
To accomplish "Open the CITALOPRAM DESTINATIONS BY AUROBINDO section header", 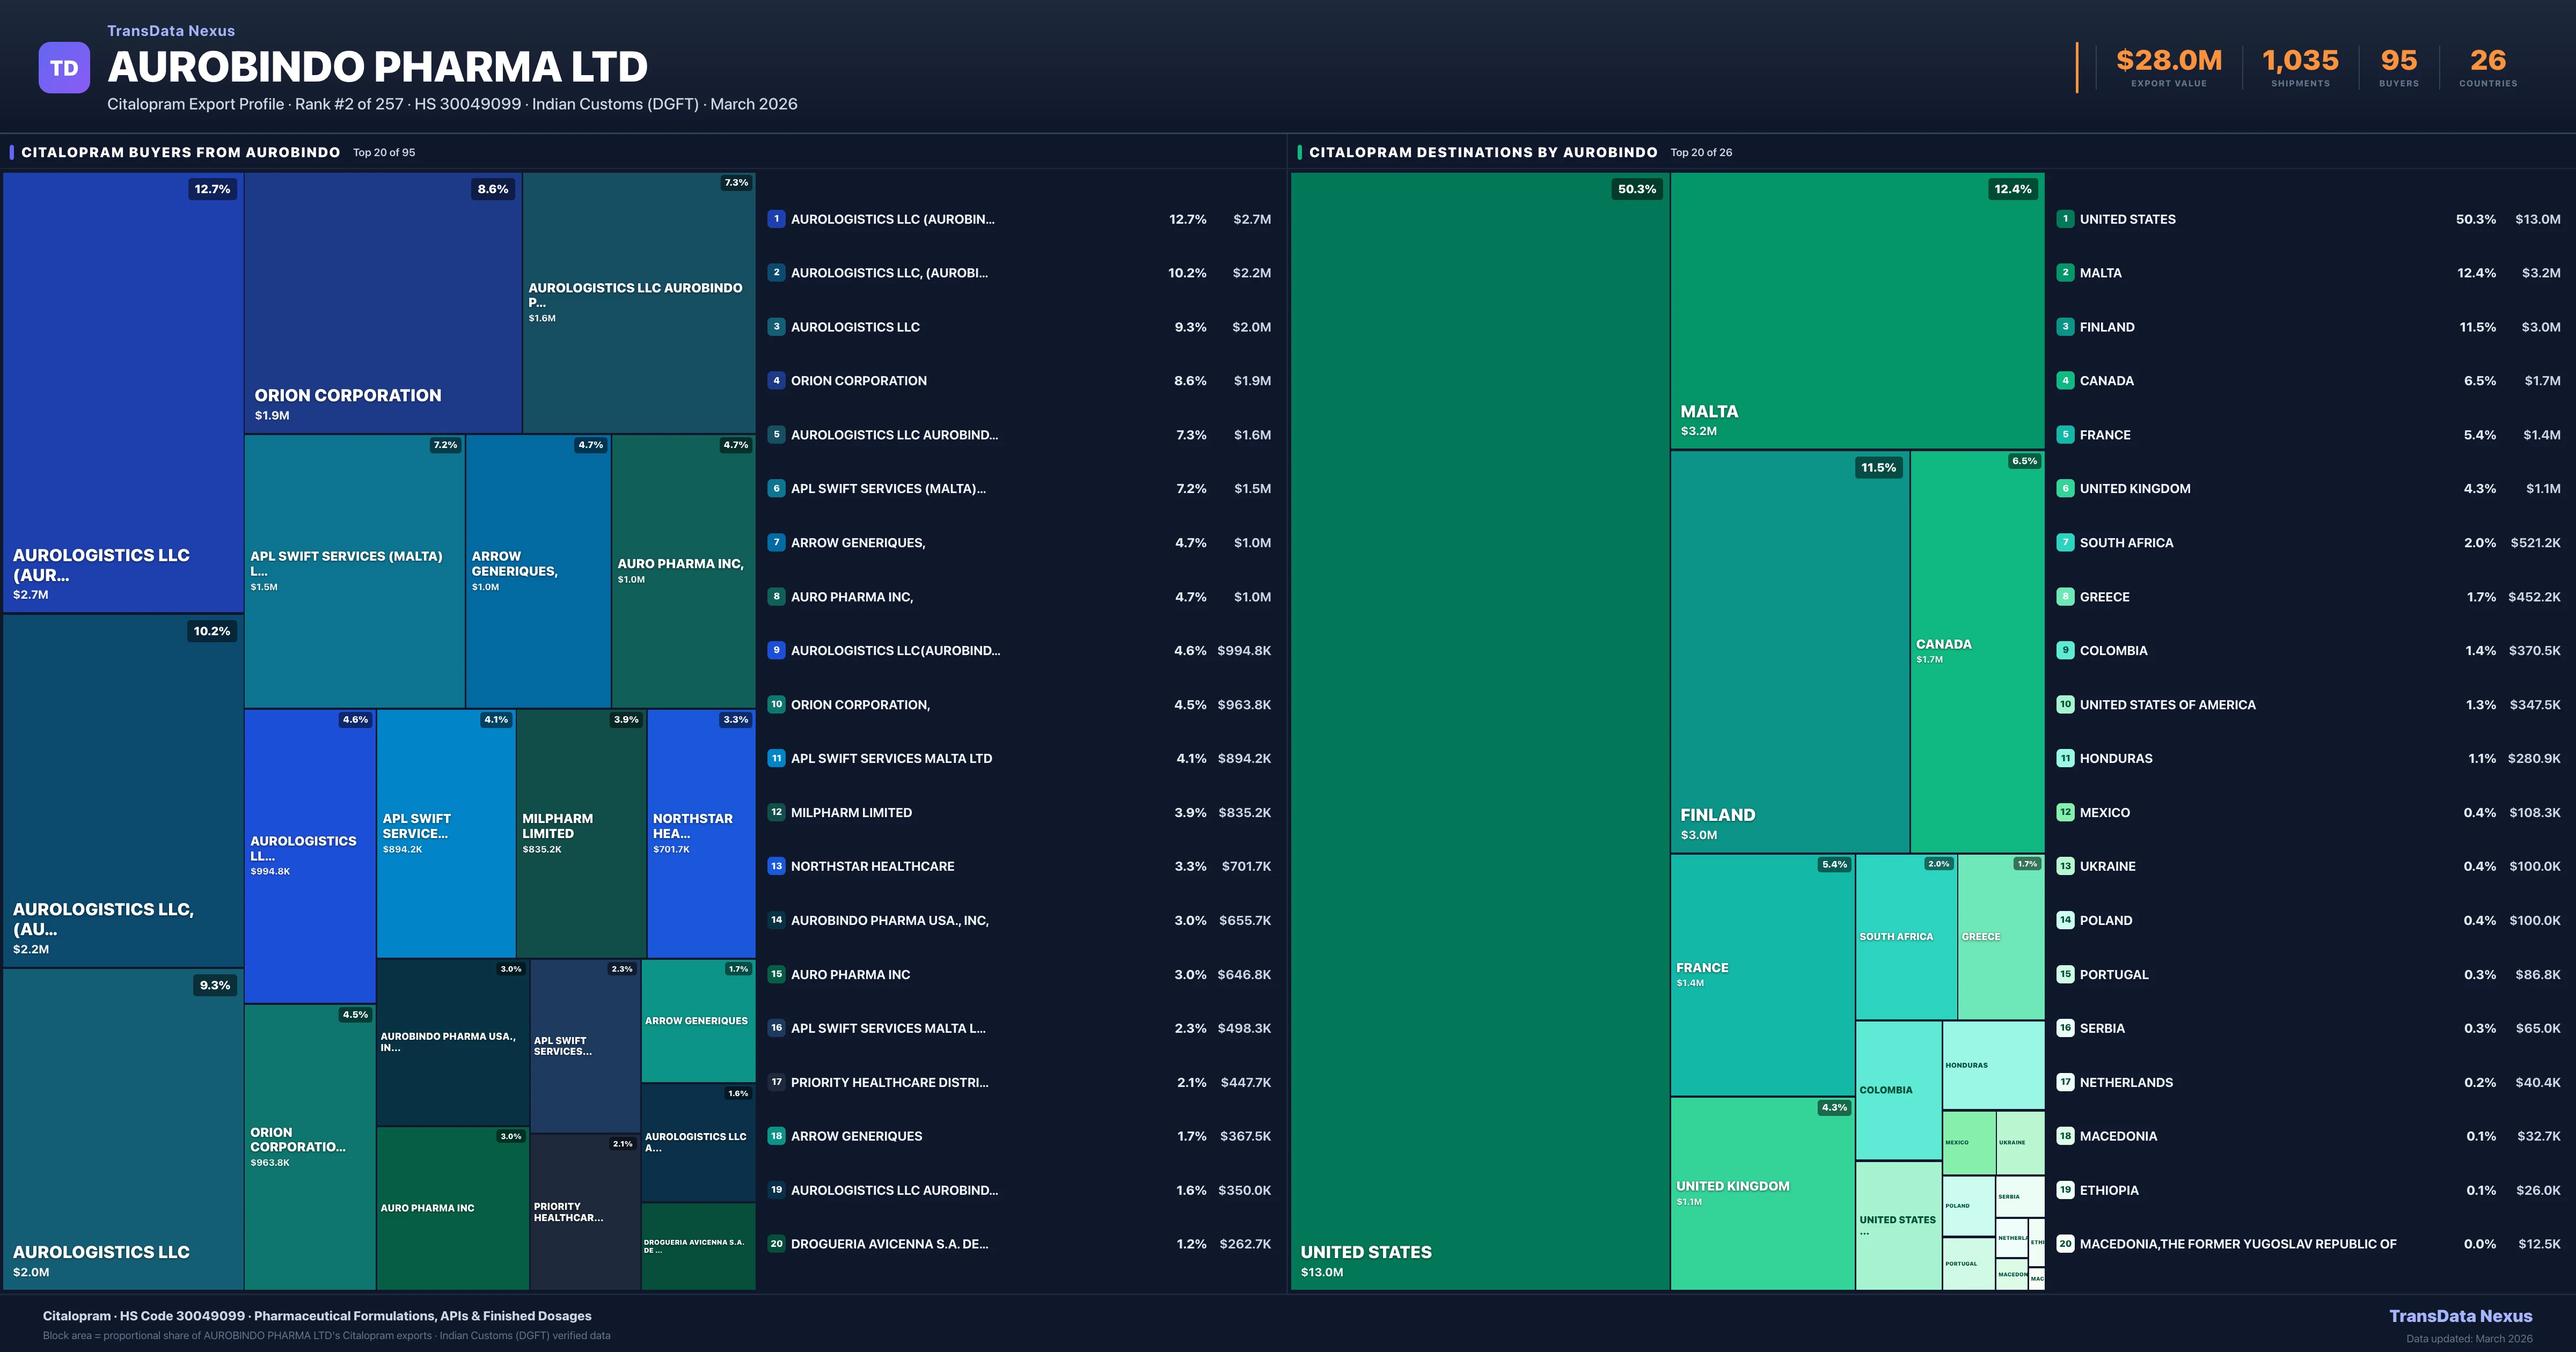I will pos(1483,152).
